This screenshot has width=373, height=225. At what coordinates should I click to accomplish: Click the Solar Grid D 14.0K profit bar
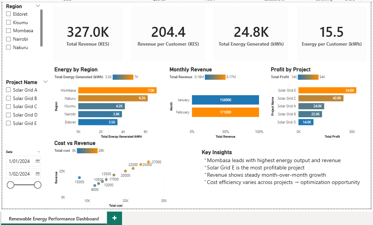[x=306, y=122]
